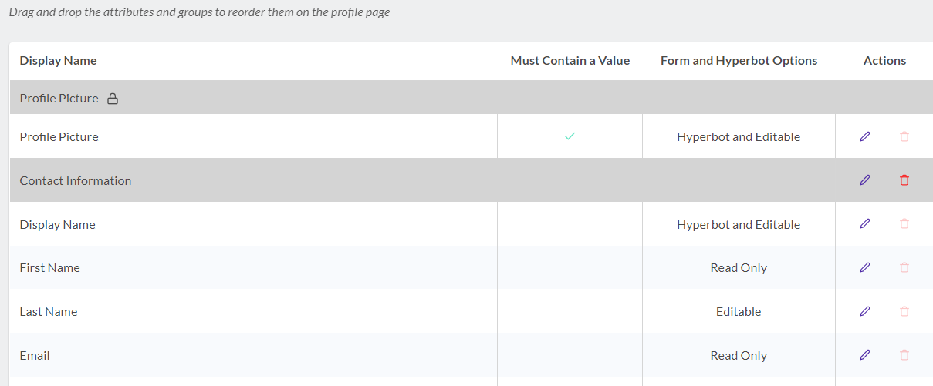Select the Contact Information group header
Screen dimensions: 933x386
471,180
